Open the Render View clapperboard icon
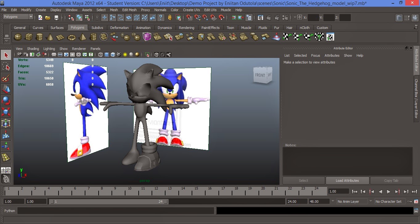The height and width of the screenshot is (224, 420). (260, 18)
